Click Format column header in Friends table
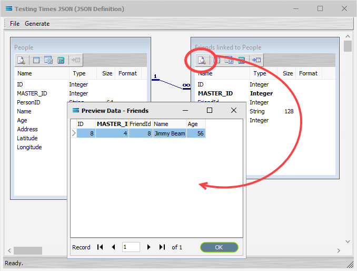 [x=309, y=73]
